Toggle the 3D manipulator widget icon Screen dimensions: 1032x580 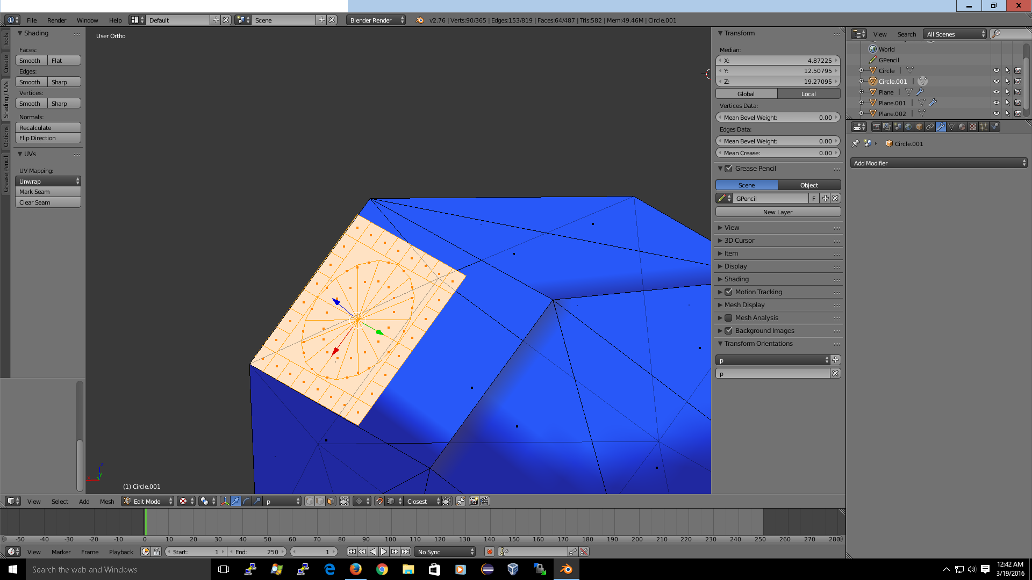(x=225, y=501)
